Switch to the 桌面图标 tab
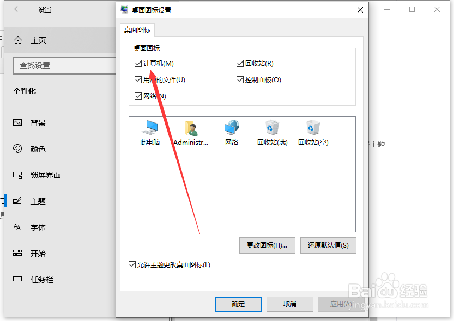Screen dimensions: 454x321 pyautogui.click(x=137, y=30)
